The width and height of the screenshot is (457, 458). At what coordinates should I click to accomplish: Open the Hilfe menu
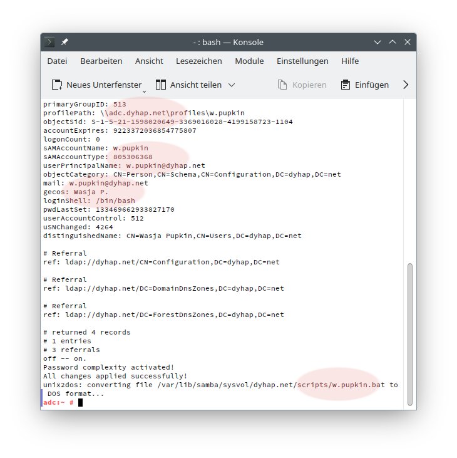tap(350, 61)
